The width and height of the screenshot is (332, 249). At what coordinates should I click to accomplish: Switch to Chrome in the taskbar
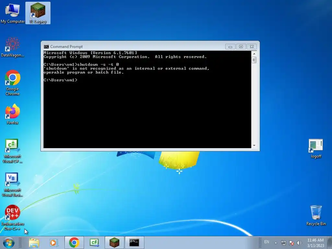(x=74, y=243)
